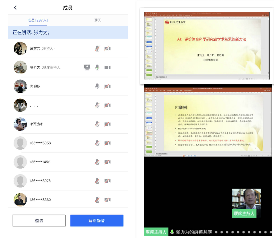Click 136****8360's disabled camera icon

click(x=107, y=200)
